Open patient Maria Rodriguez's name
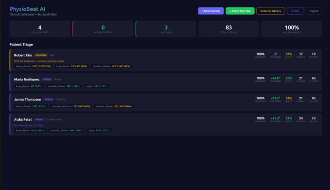Screen dimensions: 330x190 27,80
